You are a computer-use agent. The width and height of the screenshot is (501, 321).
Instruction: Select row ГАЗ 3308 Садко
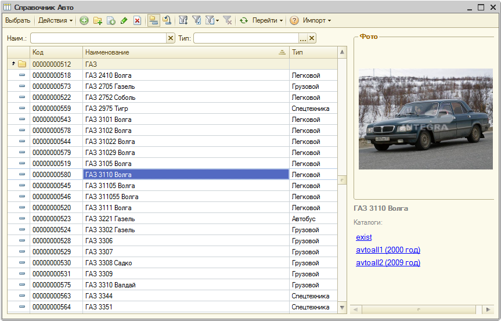click(x=172, y=262)
